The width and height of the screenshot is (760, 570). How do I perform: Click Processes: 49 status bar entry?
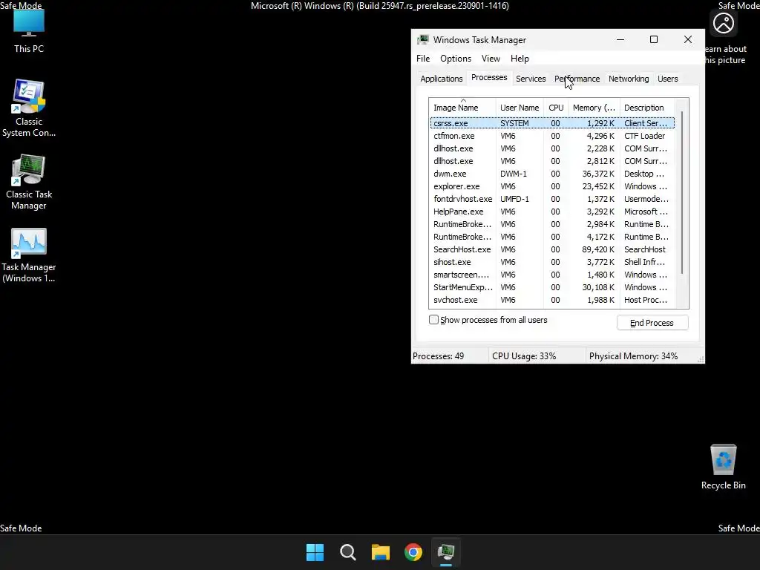(438, 356)
